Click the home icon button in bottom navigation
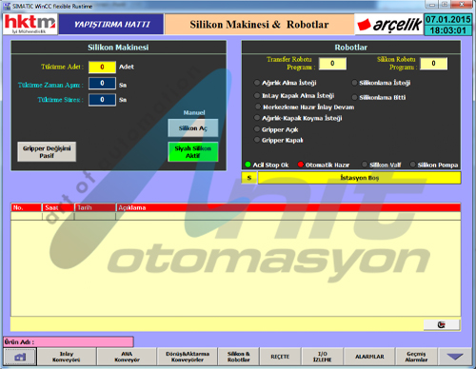The image size is (476, 369). [x=20, y=357]
